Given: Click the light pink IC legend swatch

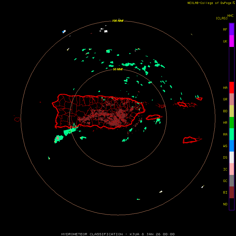Looking at the screenshot, I should pos(232,169).
